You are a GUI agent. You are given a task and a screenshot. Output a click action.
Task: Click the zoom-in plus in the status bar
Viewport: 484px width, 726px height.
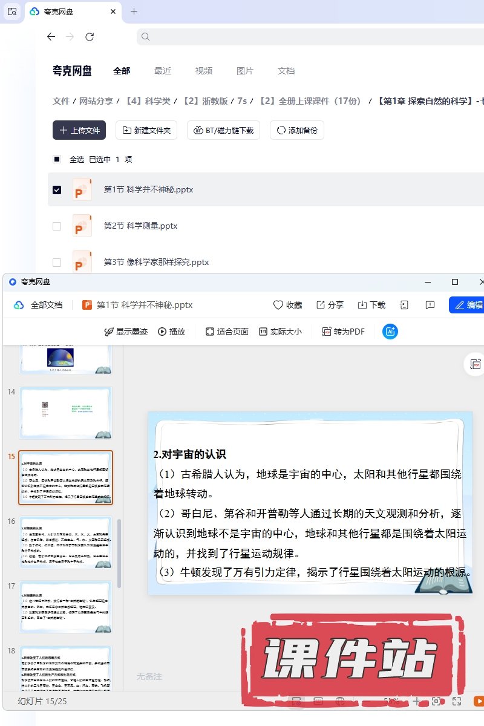[416, 701]
